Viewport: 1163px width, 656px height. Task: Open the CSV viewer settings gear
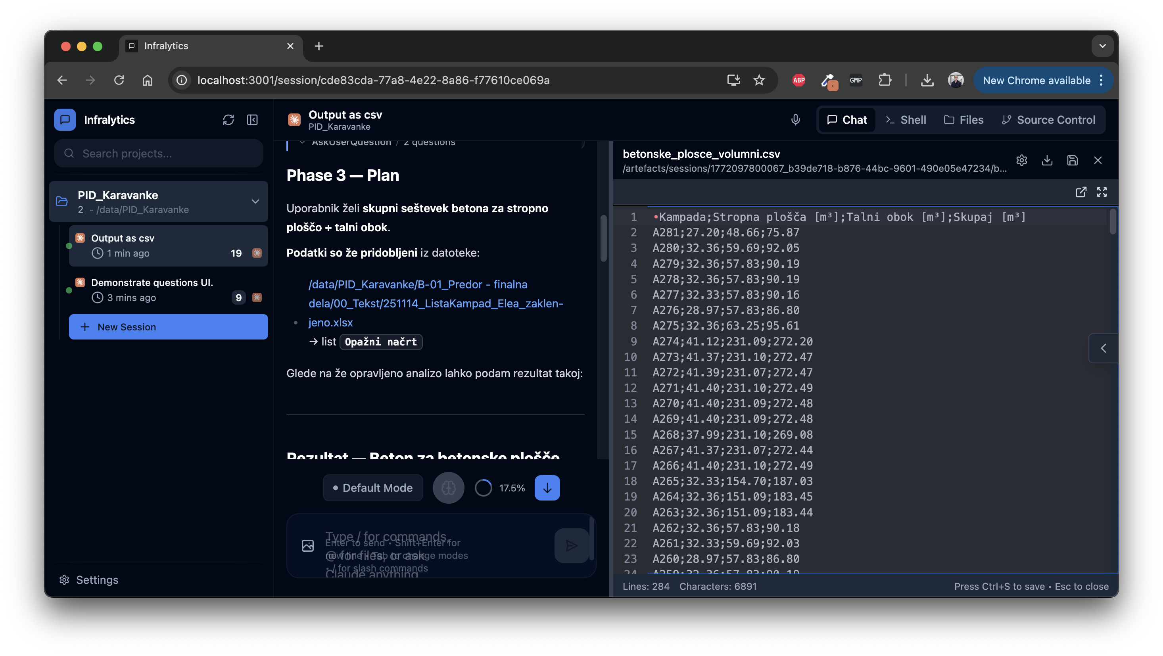tap(1022, 160)
